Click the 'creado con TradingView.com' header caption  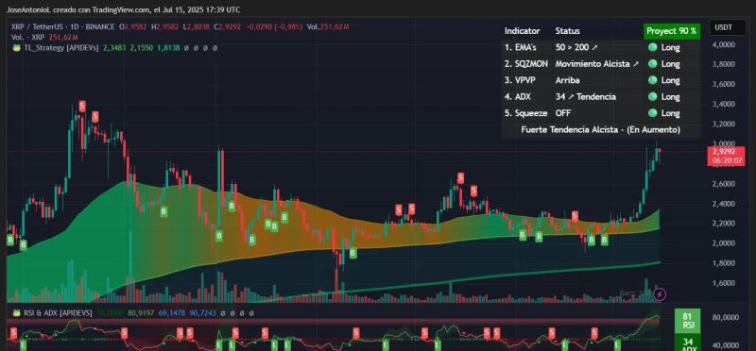(x=100, y=9)
